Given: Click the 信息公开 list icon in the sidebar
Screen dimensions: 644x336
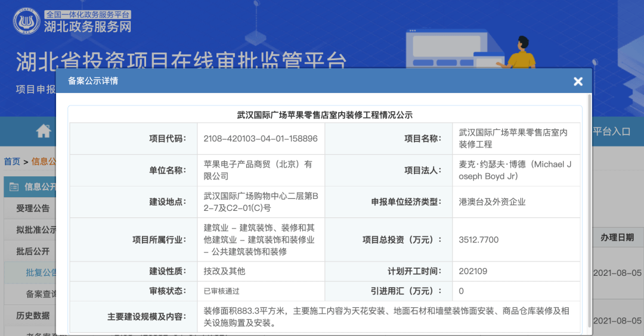Looking at the screenshot, I should (x=14, y=187).
